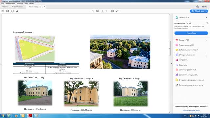Send file by email icon
The width and height of the screenshot is (210, 118).
pyautogui.click(x=12, y=11)
